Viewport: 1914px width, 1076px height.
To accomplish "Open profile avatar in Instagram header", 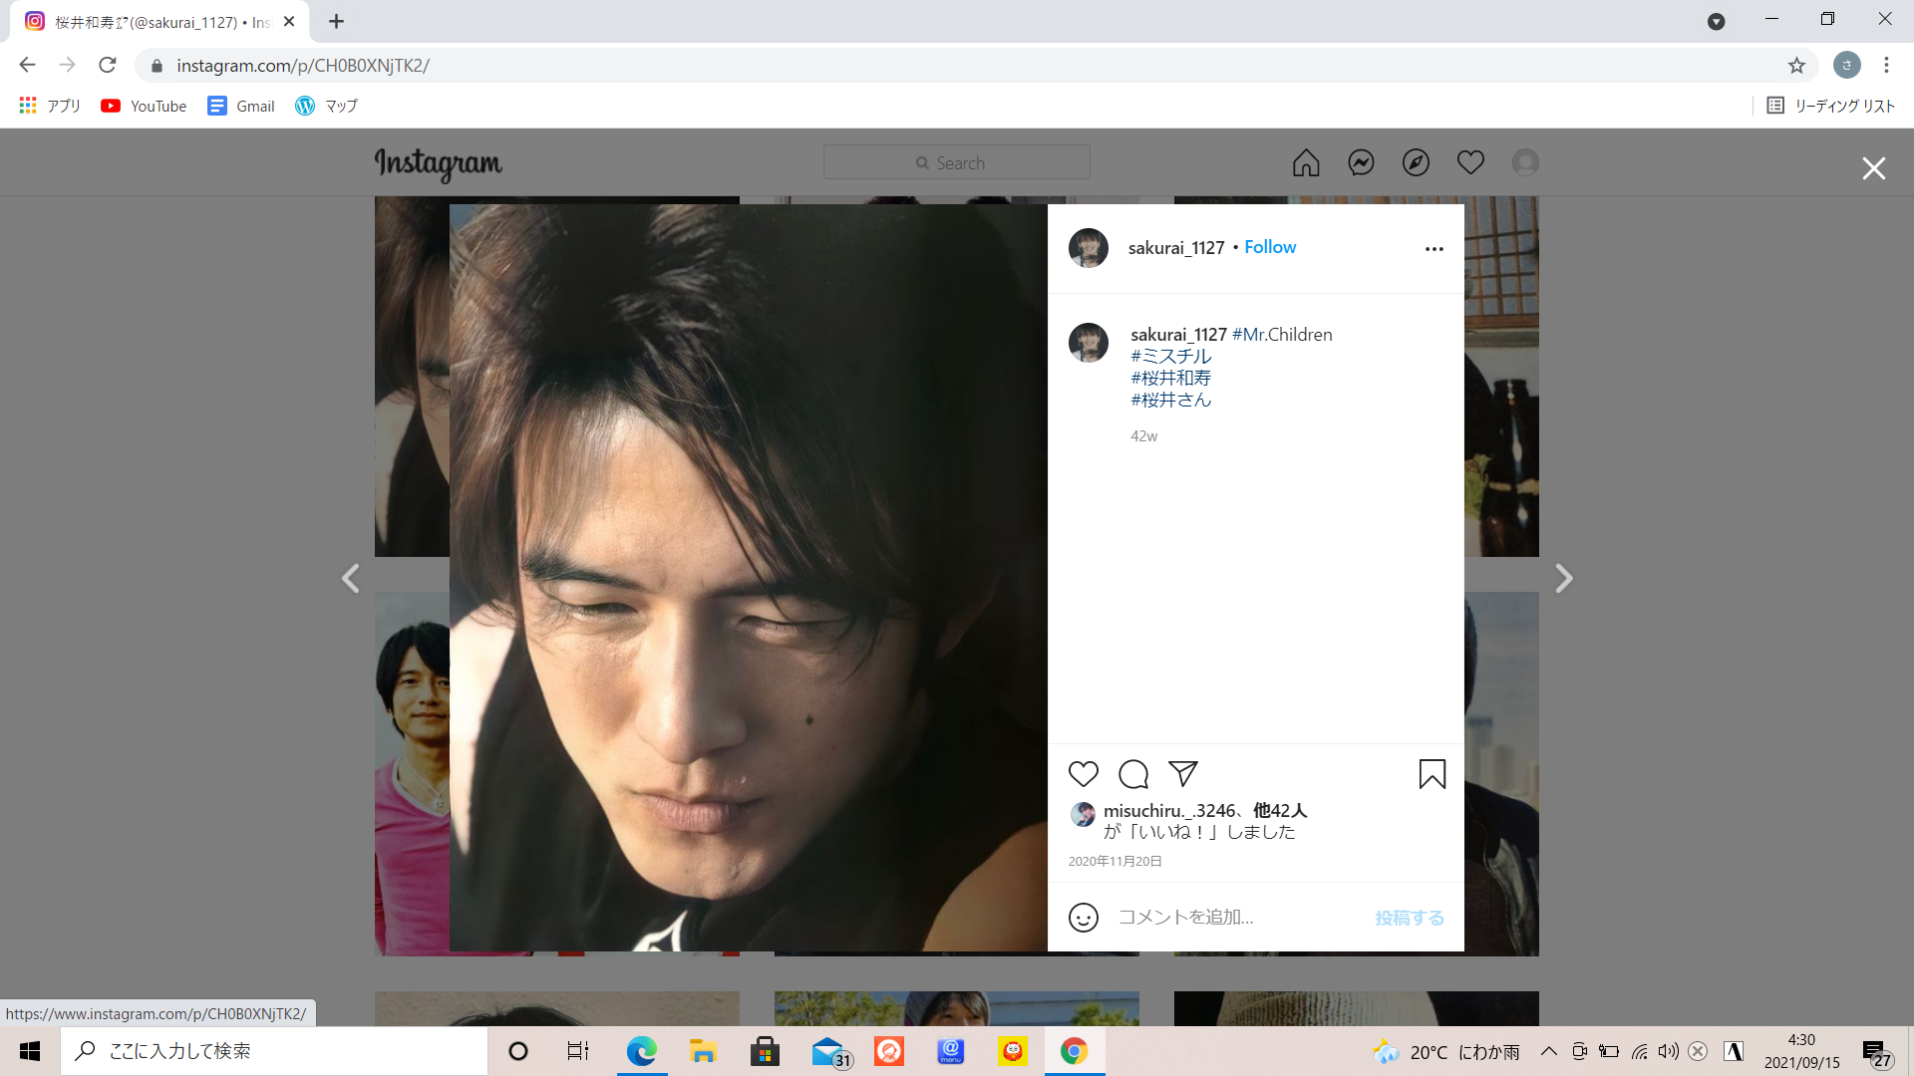I will [x=1525, y=162].
